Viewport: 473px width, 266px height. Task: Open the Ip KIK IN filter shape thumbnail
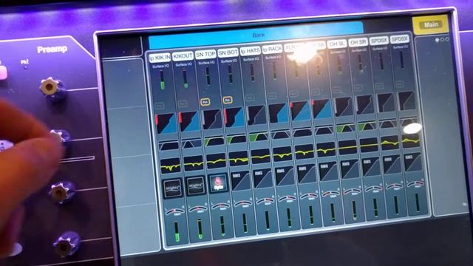point(169,146)
